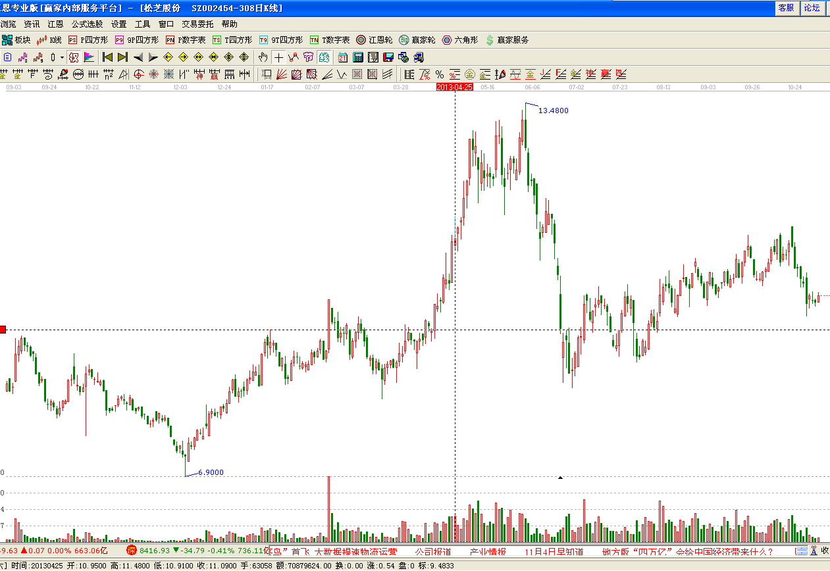Open the 工具 menu
Screen dimensions: 830x571
click(142, 24)
